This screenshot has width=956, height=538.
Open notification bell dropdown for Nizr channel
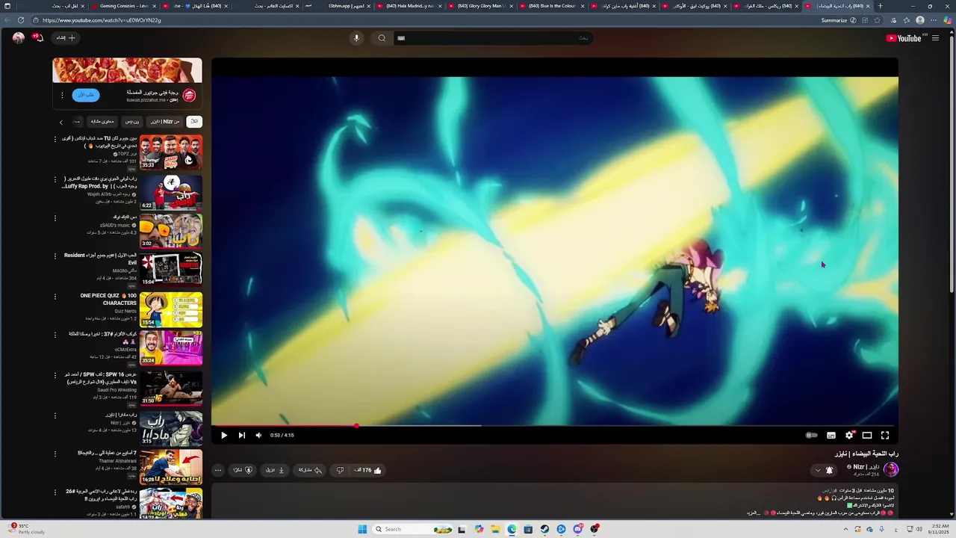click(824, 470)
